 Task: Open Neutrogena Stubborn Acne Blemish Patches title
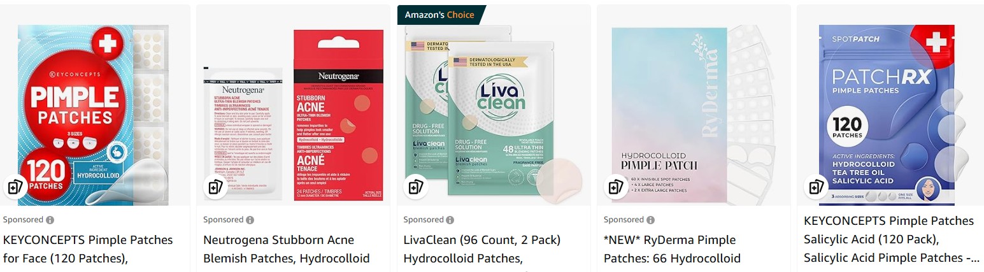(287, 249)
